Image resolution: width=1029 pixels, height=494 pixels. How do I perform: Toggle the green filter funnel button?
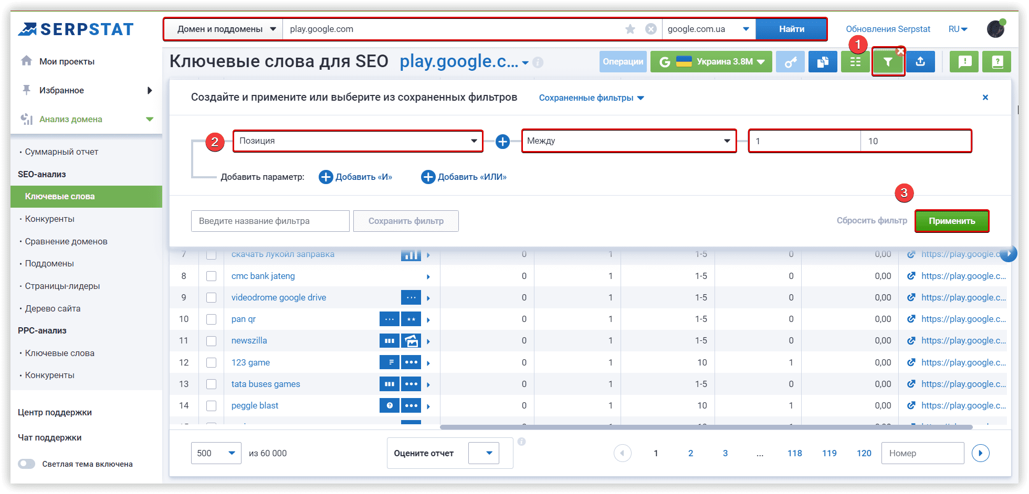[x=888, y=62]
